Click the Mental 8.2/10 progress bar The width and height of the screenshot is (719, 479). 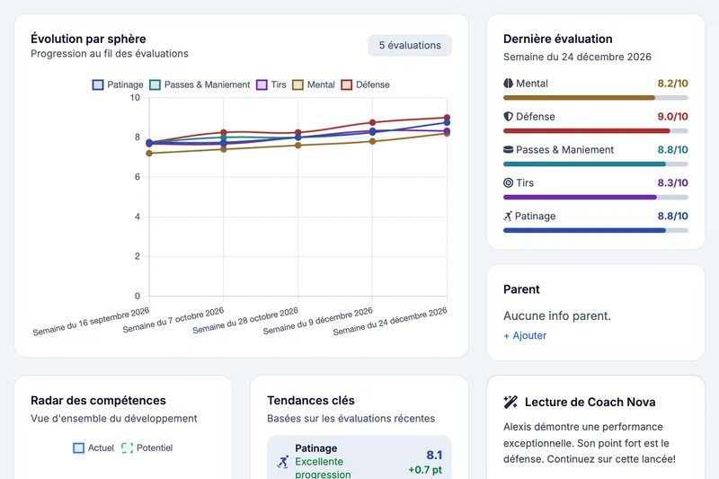(x=596, y=98)
